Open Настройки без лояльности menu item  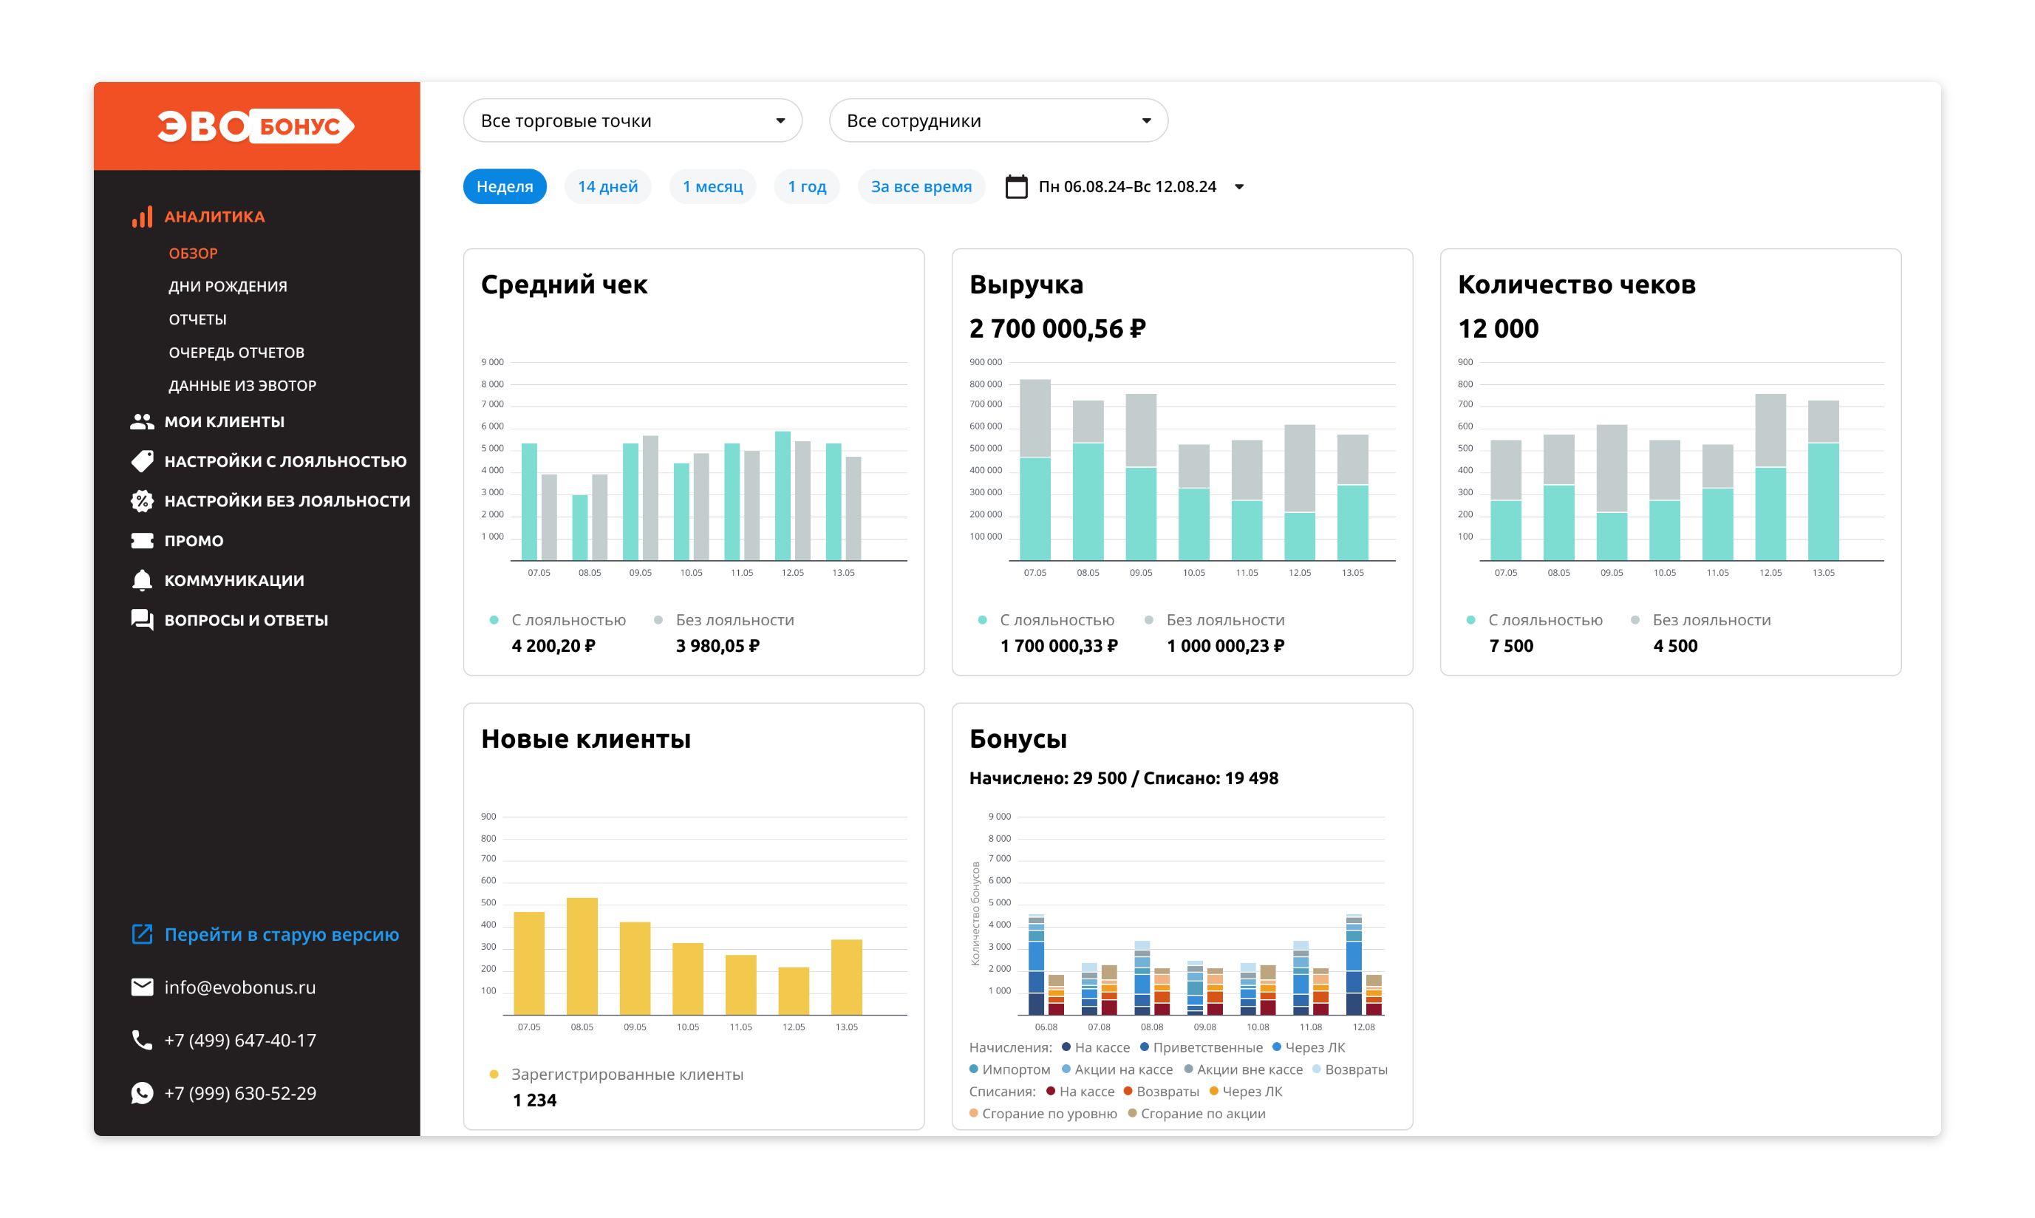click(x=287, y=500)
